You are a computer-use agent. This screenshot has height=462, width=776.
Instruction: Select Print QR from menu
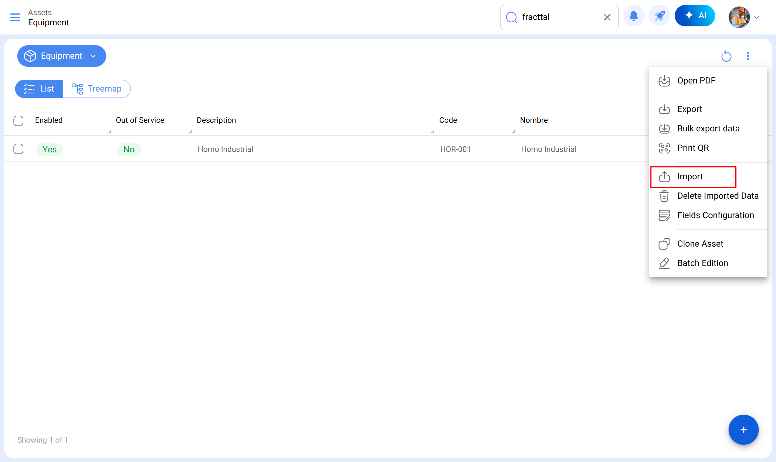(693, 148)
